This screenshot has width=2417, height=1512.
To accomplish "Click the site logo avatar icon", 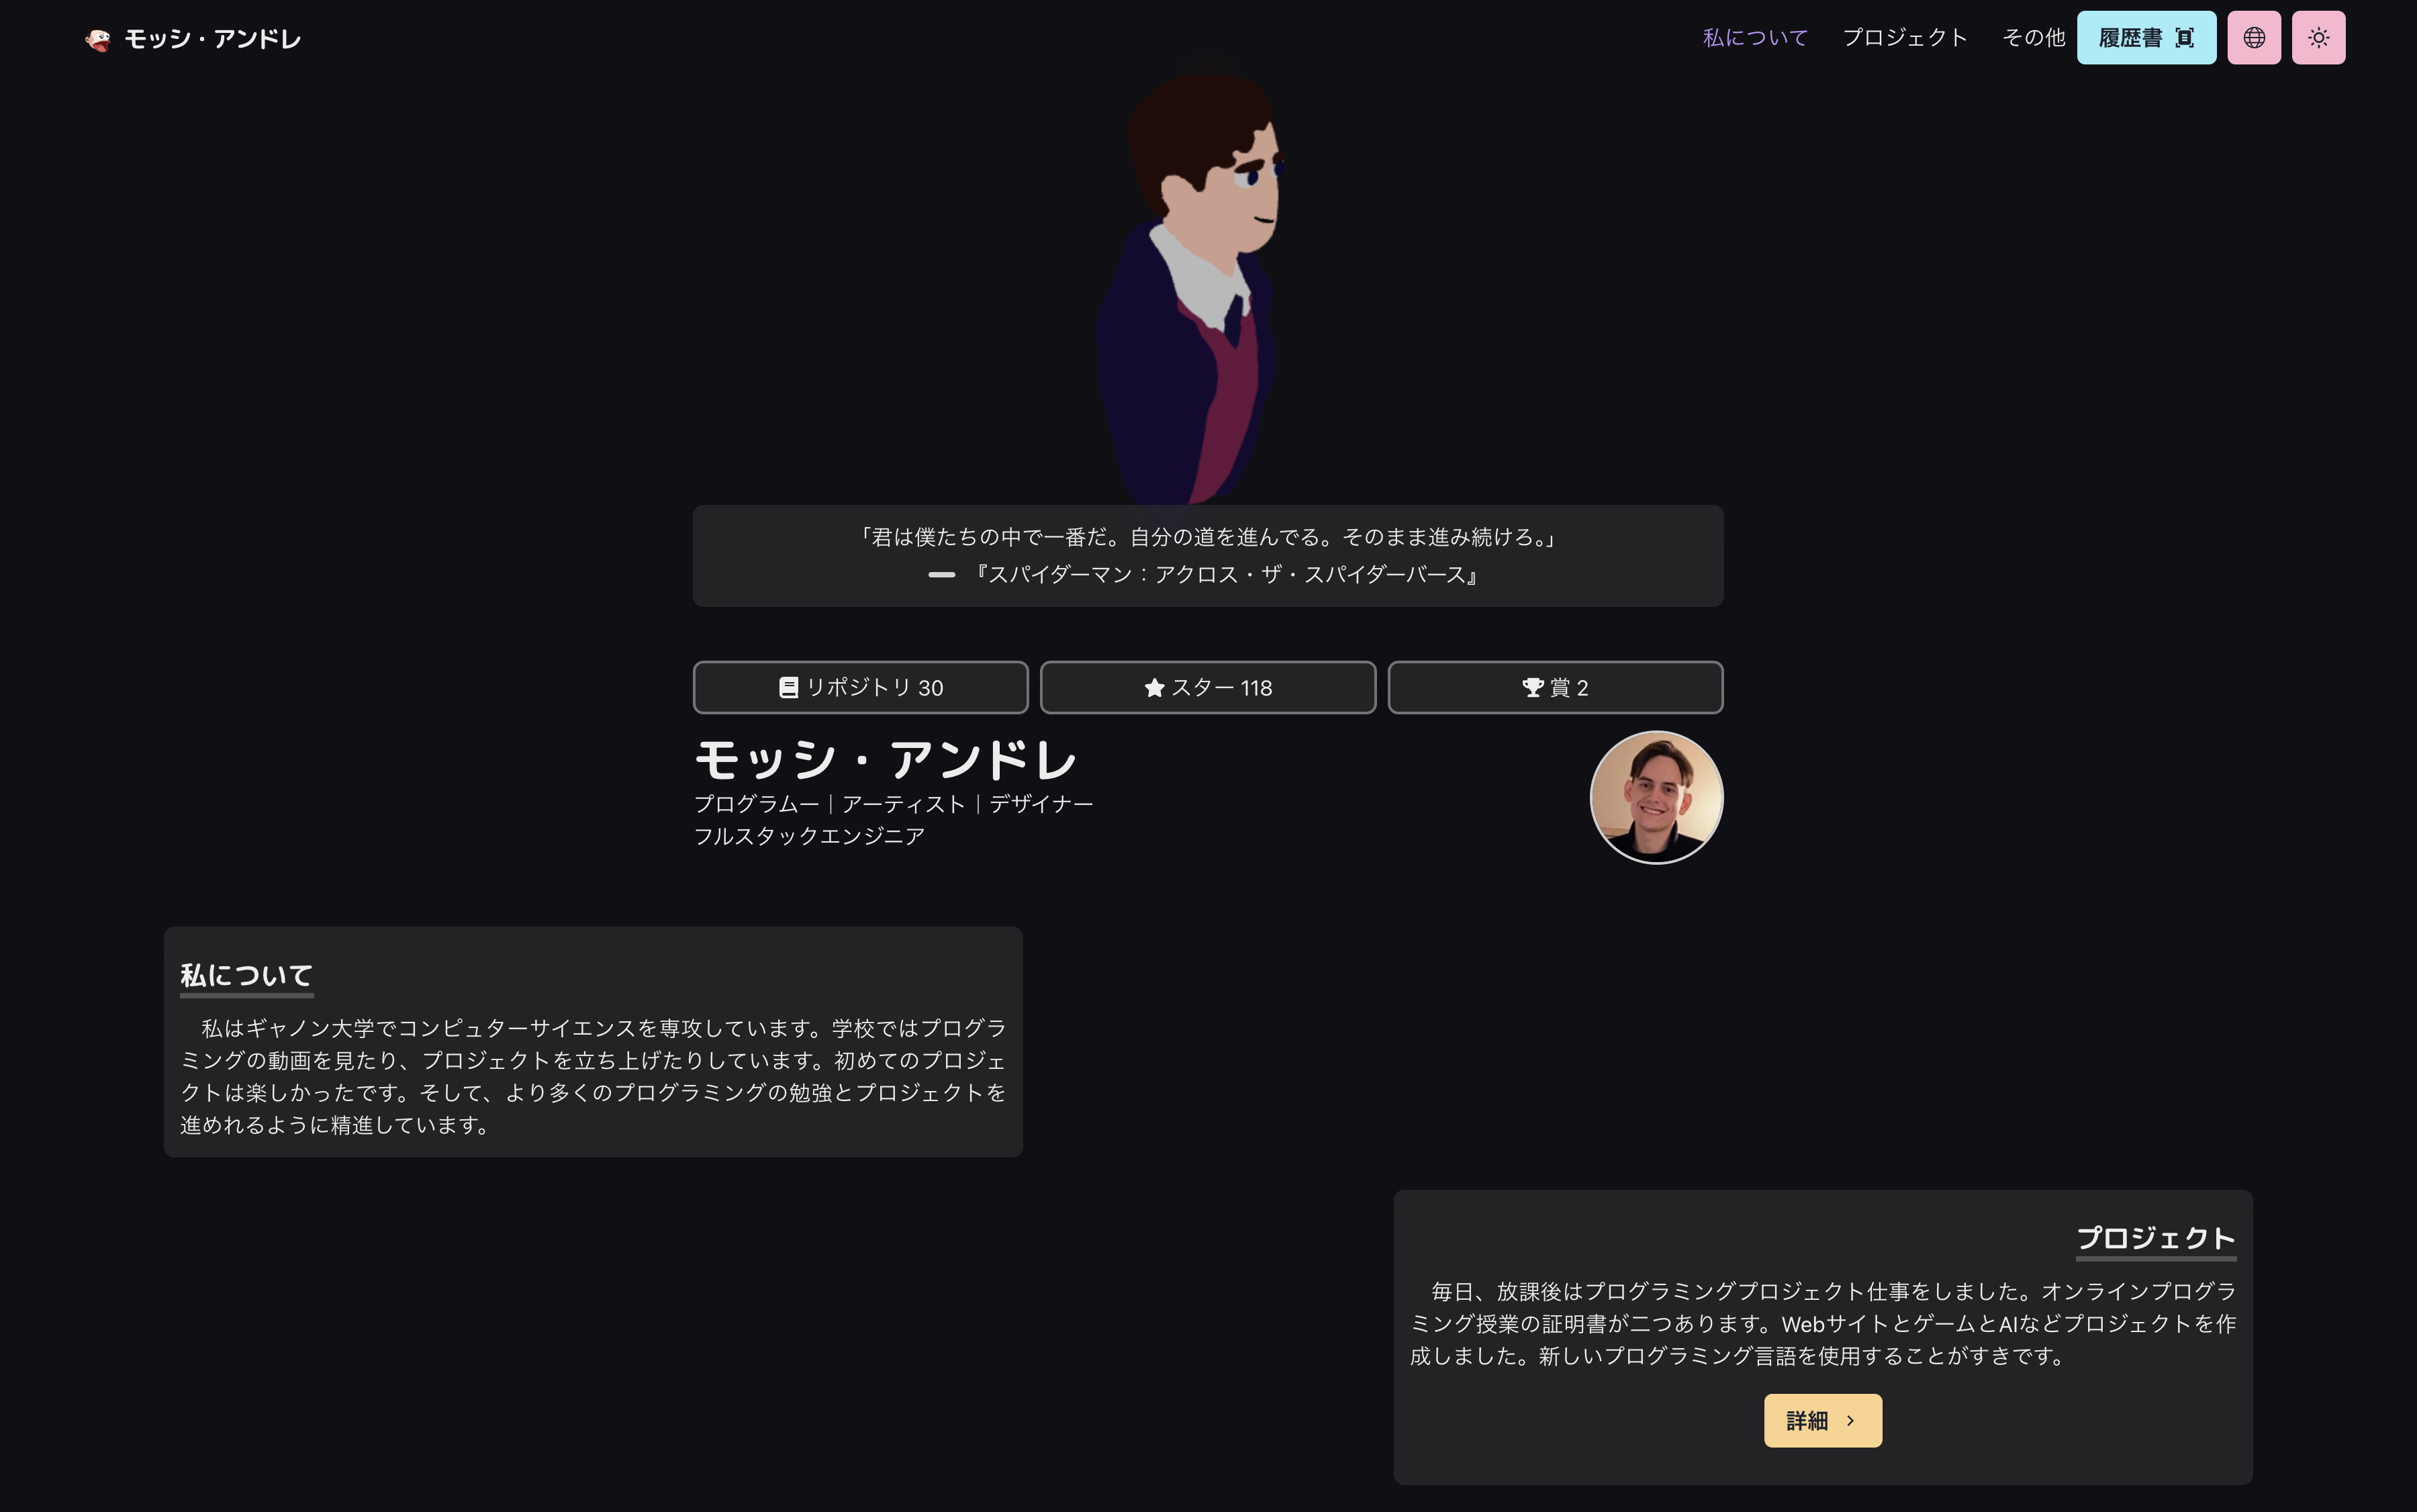I will 98,39.
